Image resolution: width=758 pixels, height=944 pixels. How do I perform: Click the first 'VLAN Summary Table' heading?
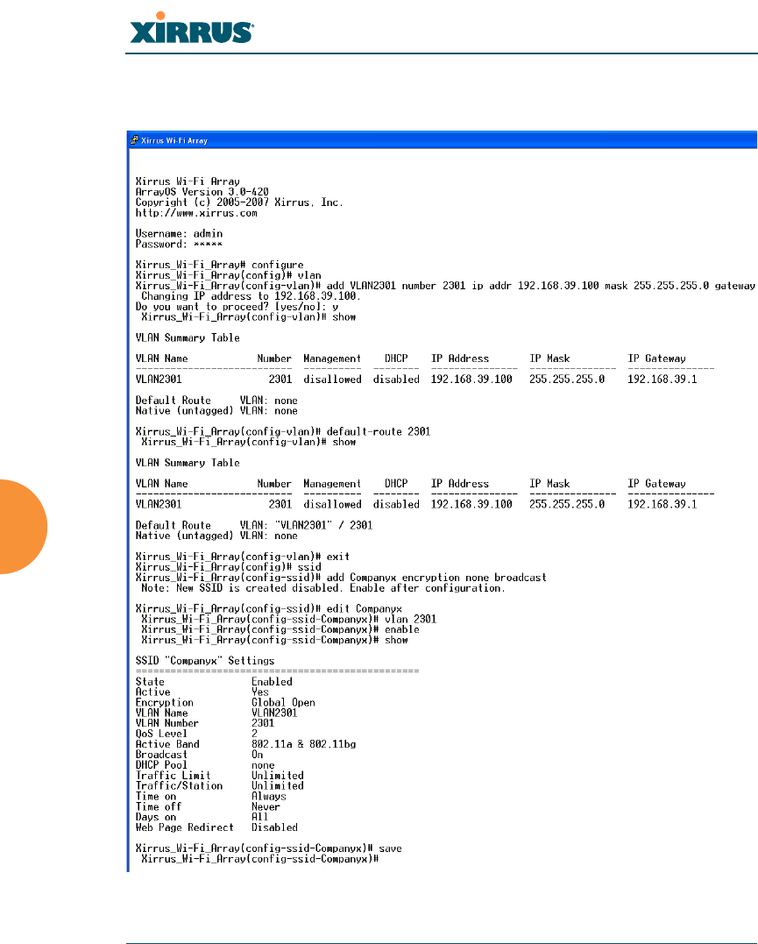(x=188, y=338)
